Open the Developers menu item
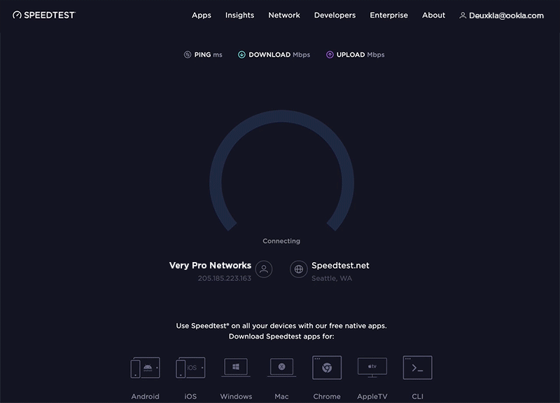The height and width of the screenshot is (403, 560). pos(335,15)
